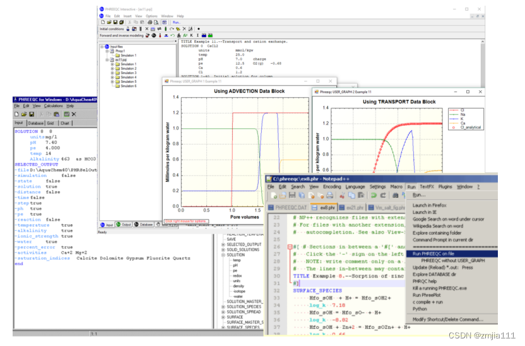Viewport: 525px width, 346px height.
Task: Switch to Output tab at bottom of PHREEQC Interactive
Action: coord(125,224)
